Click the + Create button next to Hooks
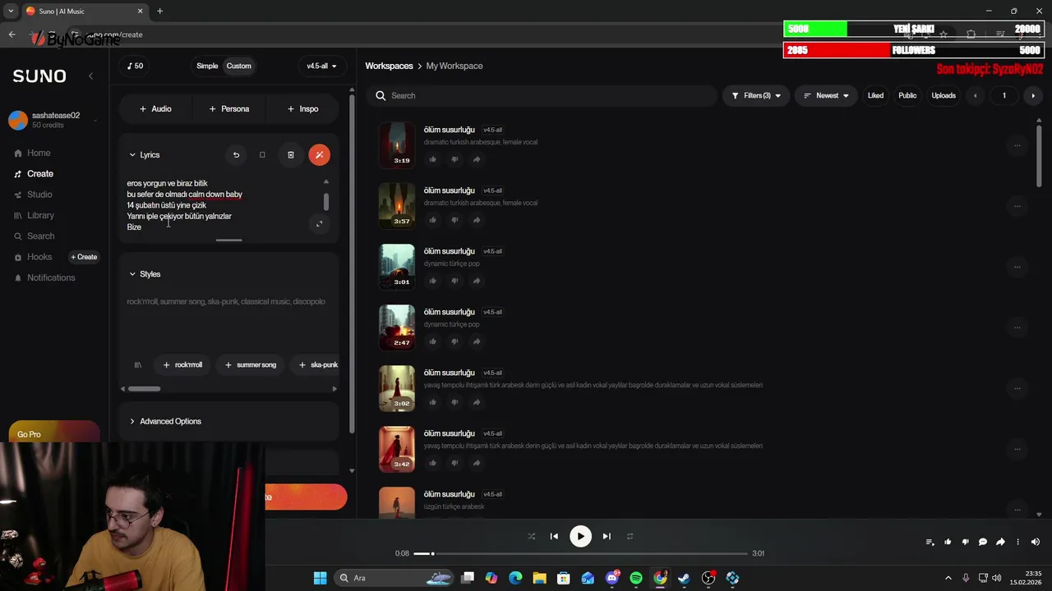The width and height of the screenshot is (1052, 591). (84, 257)
